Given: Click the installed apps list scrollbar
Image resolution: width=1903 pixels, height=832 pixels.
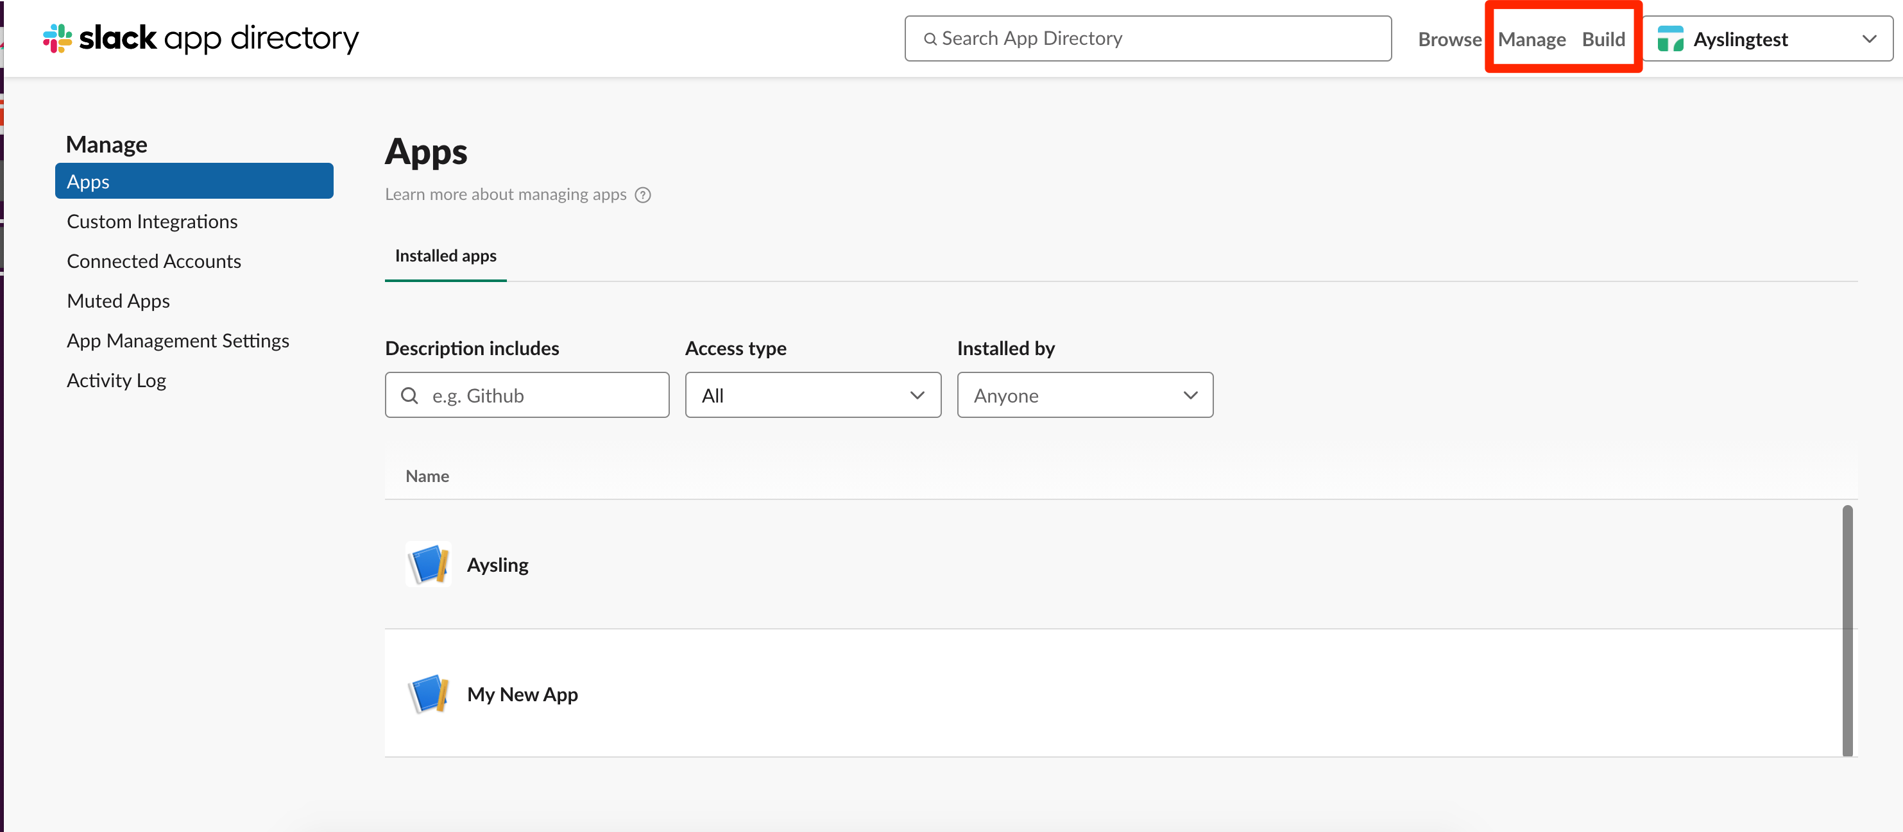Looking at the screenshot, I should point(1848,629).
